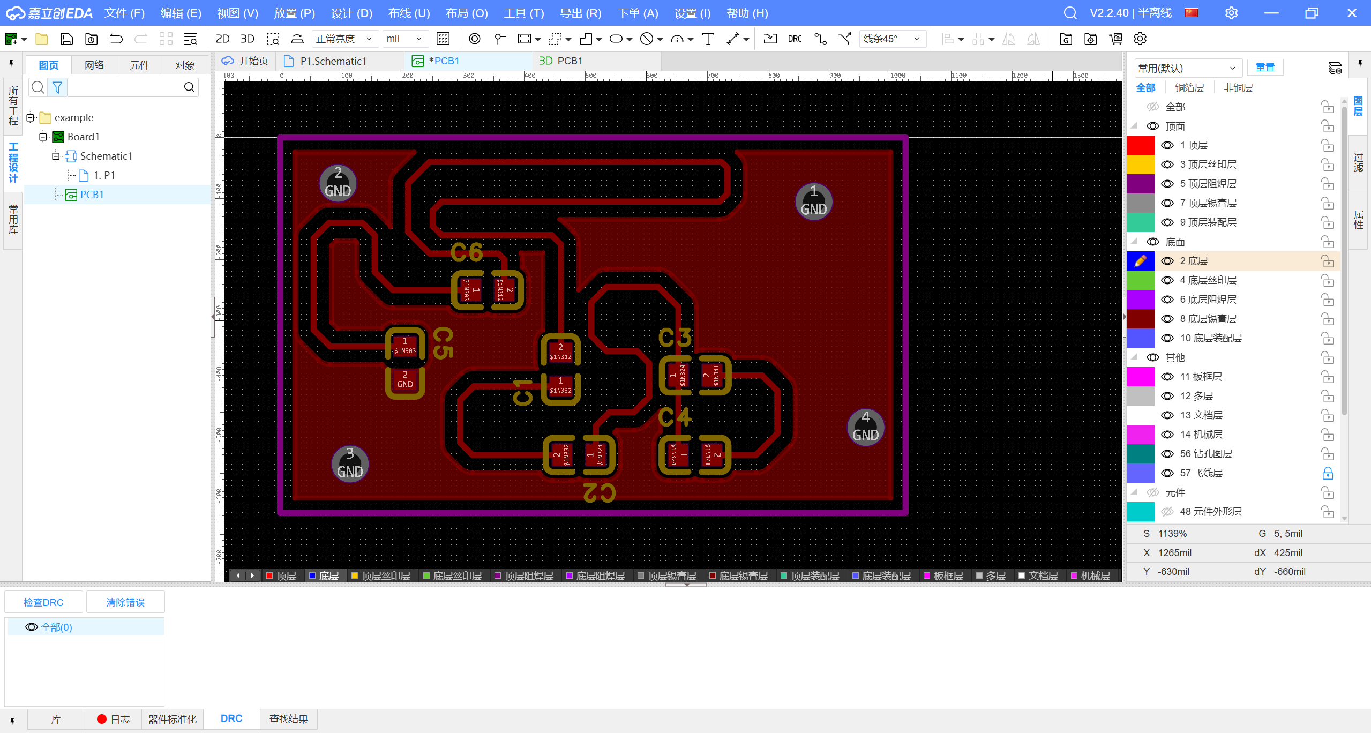The height and width of the screenshot is (733, 1371).
Task: Open the 正常亮度 brightness dropdown
Action: pos(344,39)
